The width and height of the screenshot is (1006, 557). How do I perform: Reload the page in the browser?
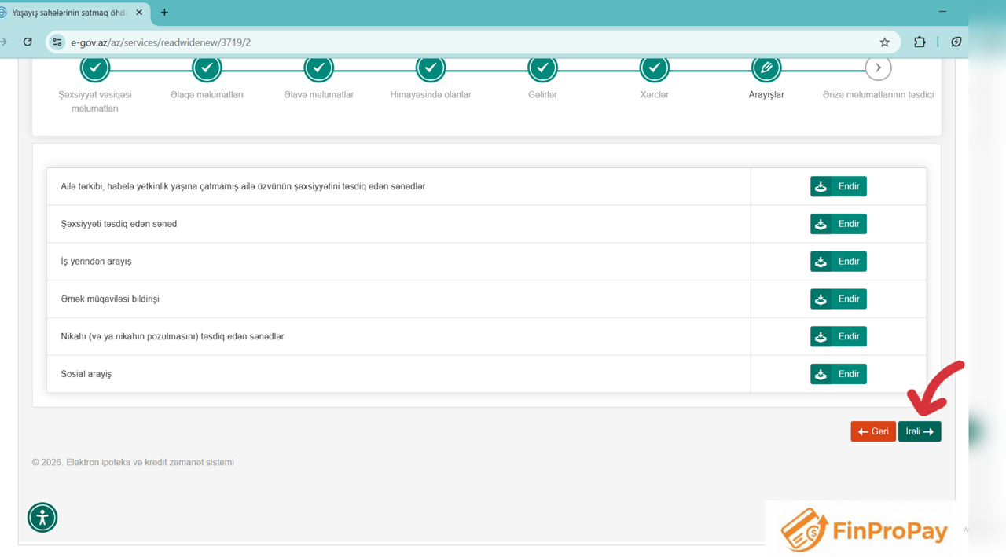28,42
